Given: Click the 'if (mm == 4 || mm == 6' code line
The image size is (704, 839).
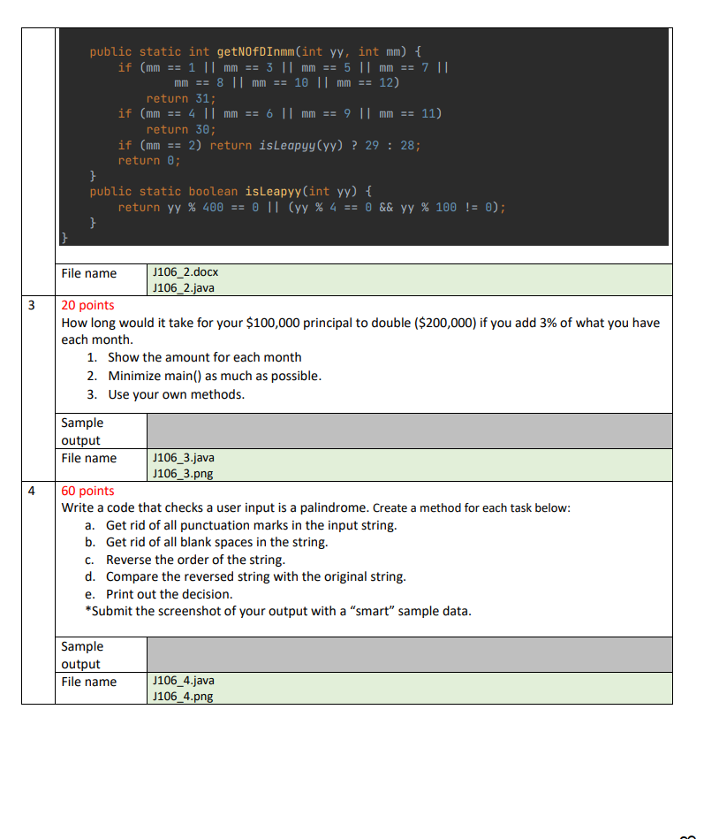Looking at the screenshot, I should click(x=280, y=114).
